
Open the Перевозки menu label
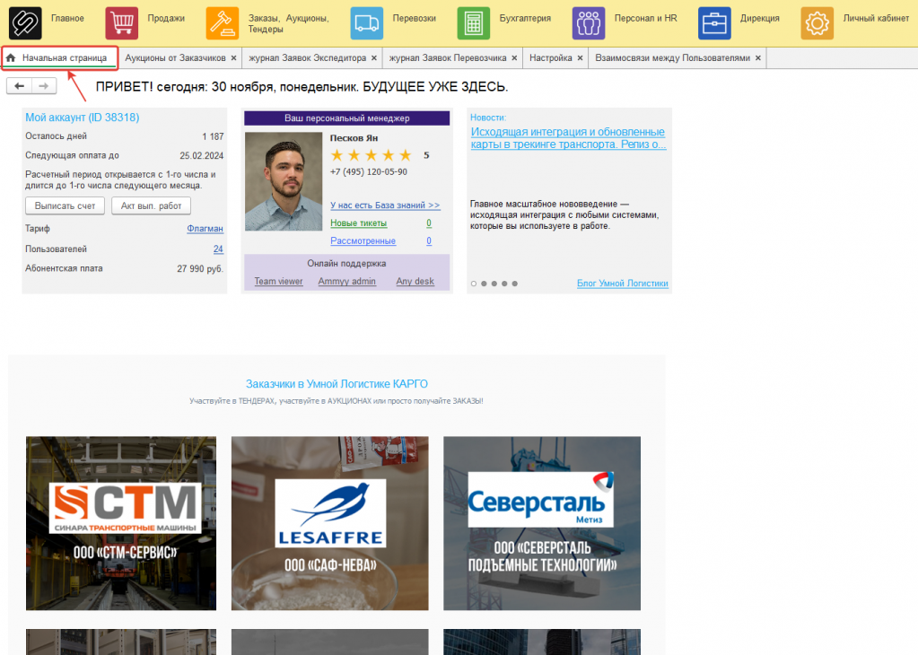415,18
